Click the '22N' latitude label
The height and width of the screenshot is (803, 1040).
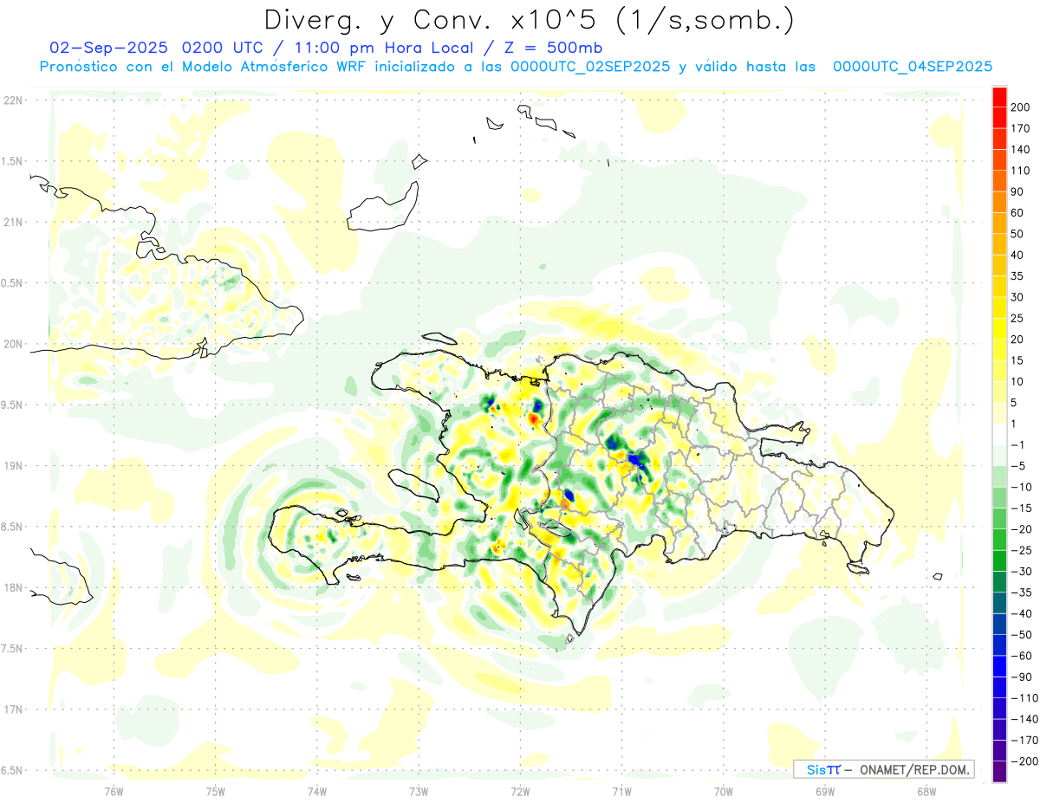(x=12, y=100)
